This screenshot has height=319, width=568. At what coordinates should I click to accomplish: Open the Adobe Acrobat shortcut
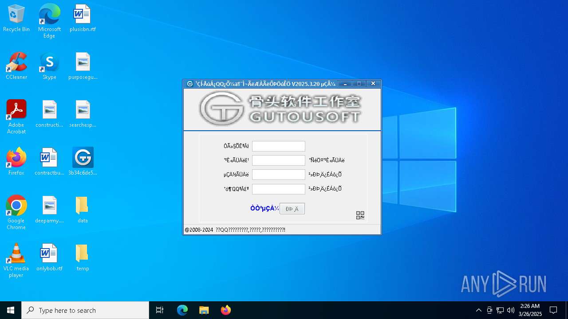pos(16,117)
